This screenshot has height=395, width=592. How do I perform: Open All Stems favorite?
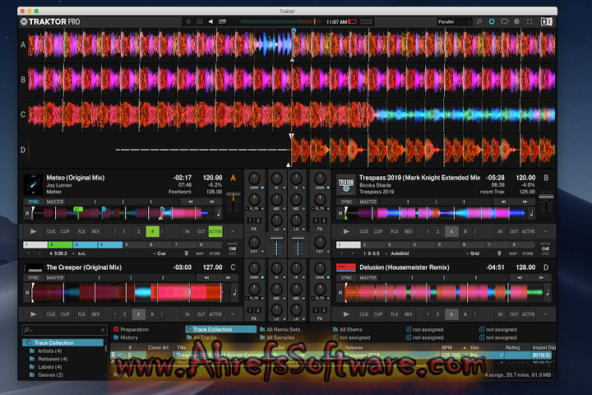[x=348, y=330]
